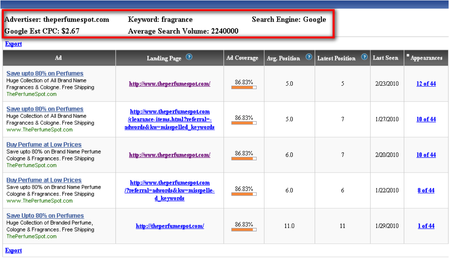Select 'Average Search Volume: 2240000' text
Viewport: 449px width, 261px height.
[183, 31]
